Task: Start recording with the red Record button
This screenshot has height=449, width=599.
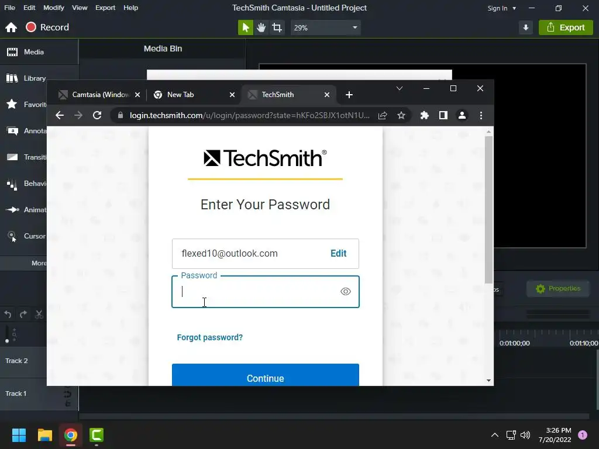Action: click(47, 27)
